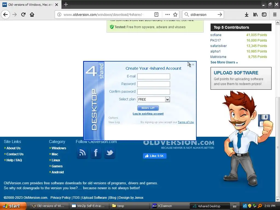Screen dimensions: 280x210
Task: Open Help / FAQ link
Action: 14,160
